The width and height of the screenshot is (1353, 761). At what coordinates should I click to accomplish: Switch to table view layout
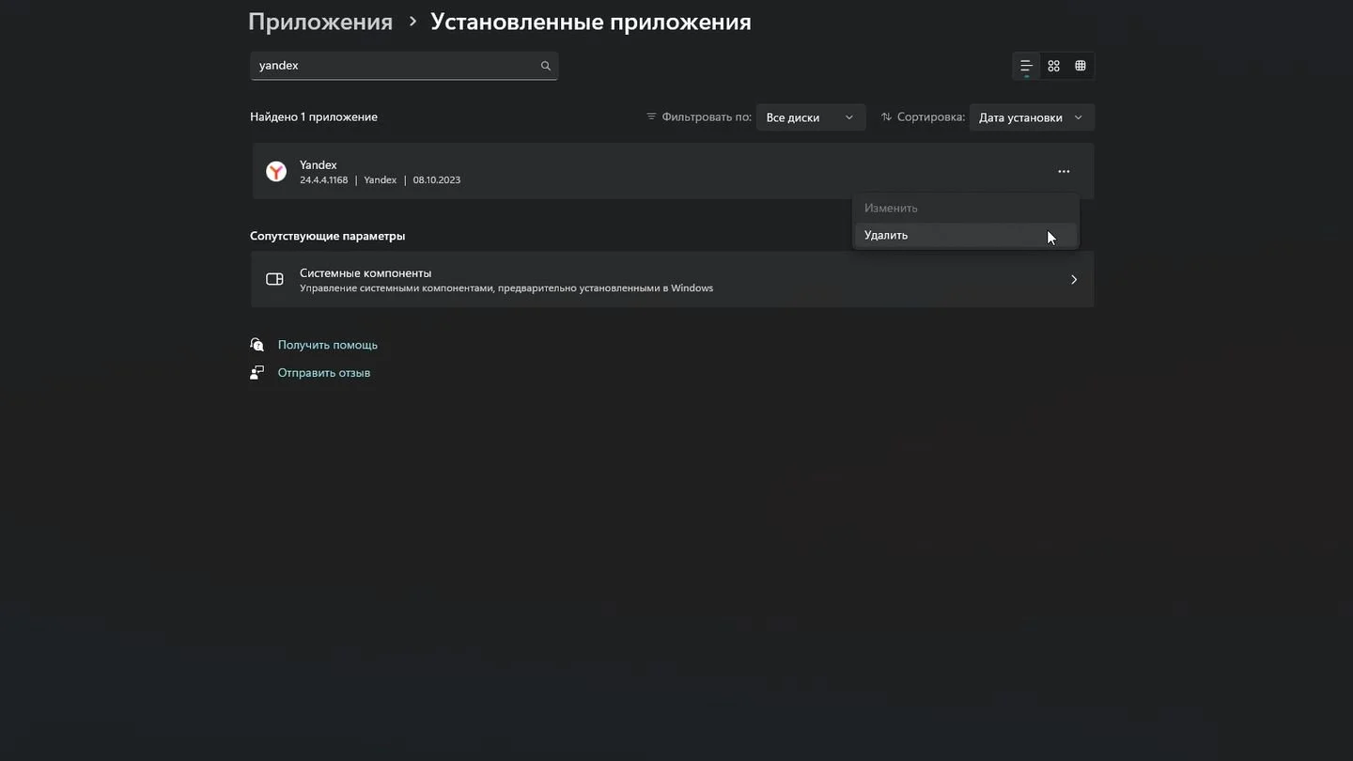1081,66
